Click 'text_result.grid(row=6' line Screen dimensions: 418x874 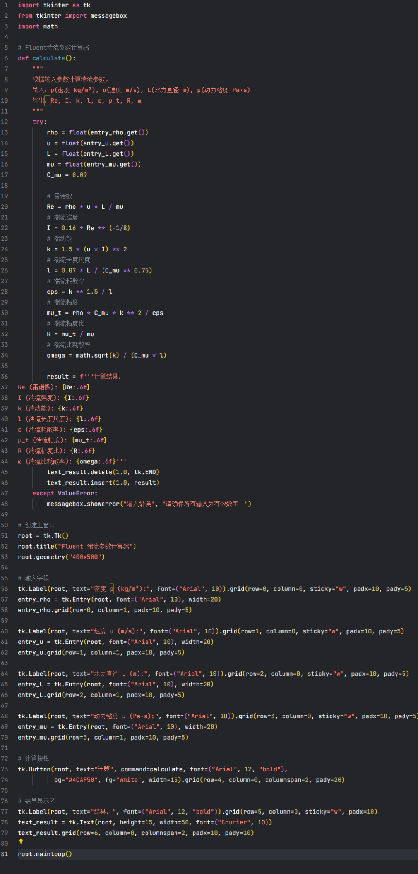(x=136, y=833)
